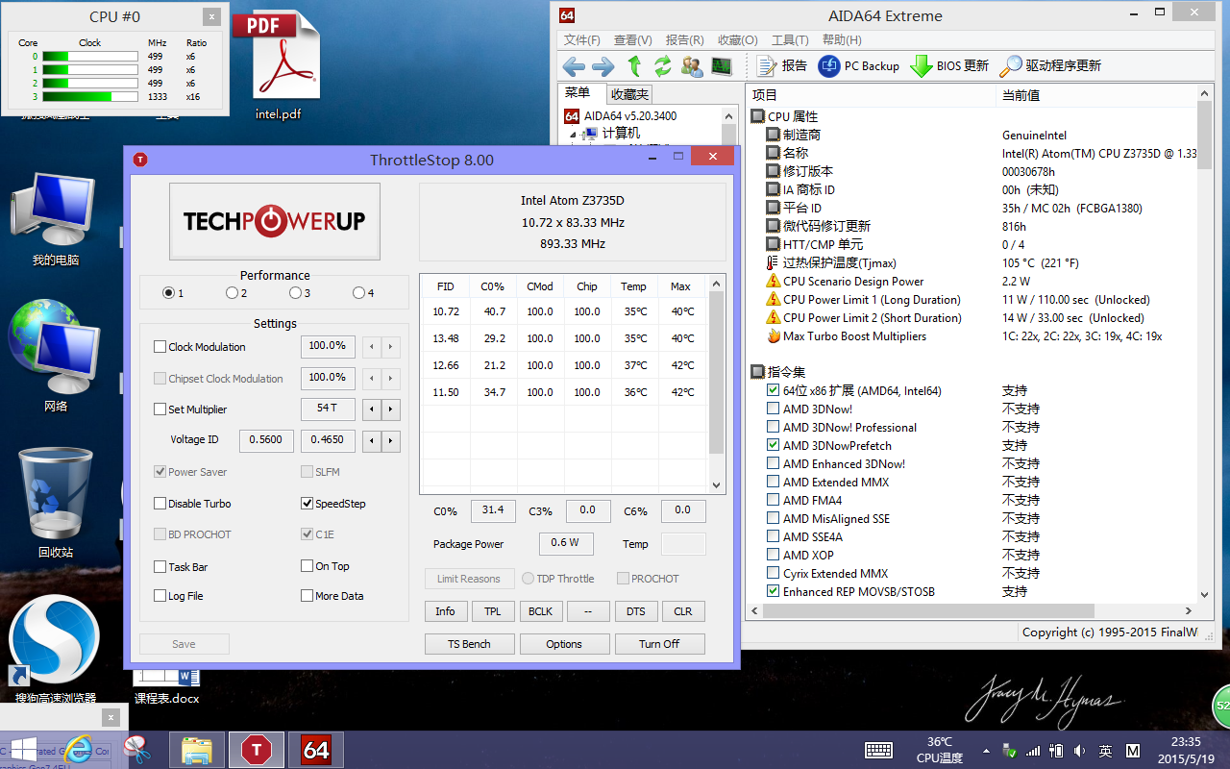Click Turn Off button
Image resolution: width=1230 pixels, height=769 pixels.
659,644
